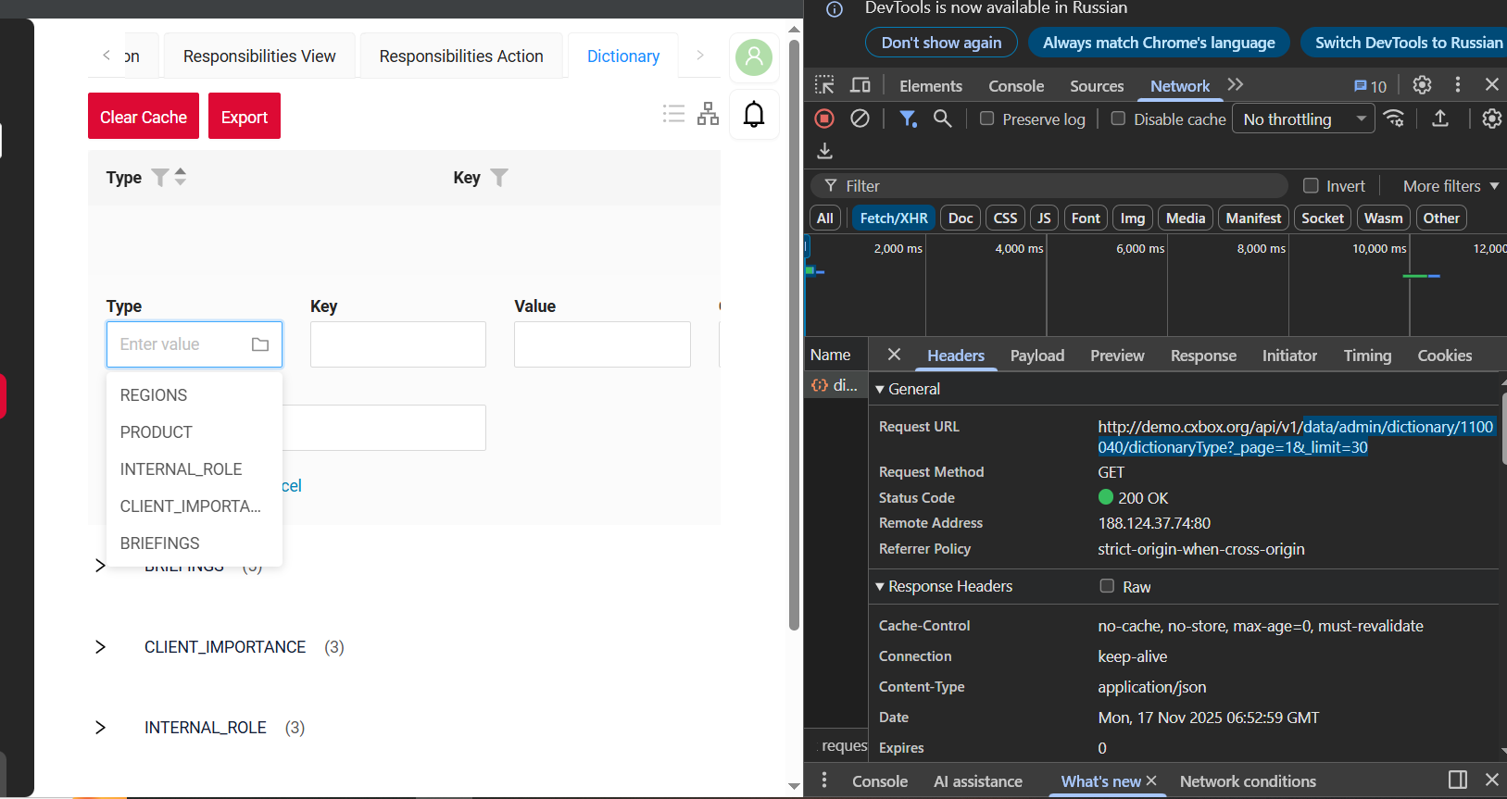Switch to hierarchy tree view icon
The image size is (1507, 799).
pos(708,114)
